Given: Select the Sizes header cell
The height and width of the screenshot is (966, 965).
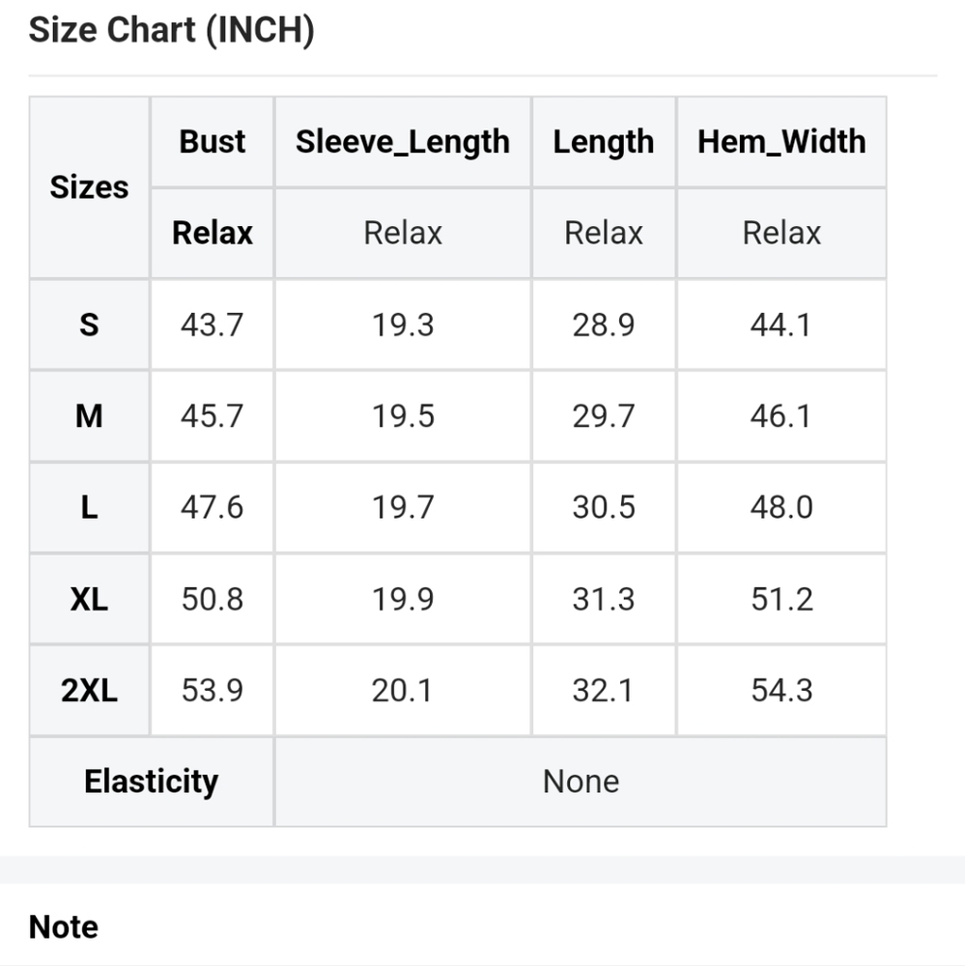Looking at the screenshot, I should (x=89, y=187).
